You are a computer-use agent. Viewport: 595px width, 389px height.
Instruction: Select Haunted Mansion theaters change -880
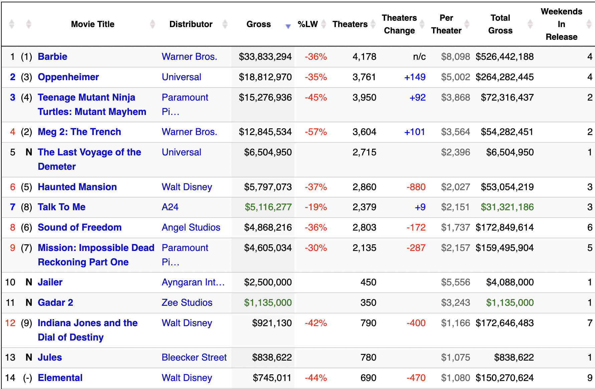[x=416, y=187]
